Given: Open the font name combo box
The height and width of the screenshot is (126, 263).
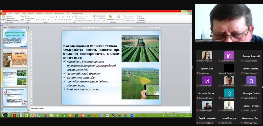Looking at the screenshot, I should click(x=40, y=17).
